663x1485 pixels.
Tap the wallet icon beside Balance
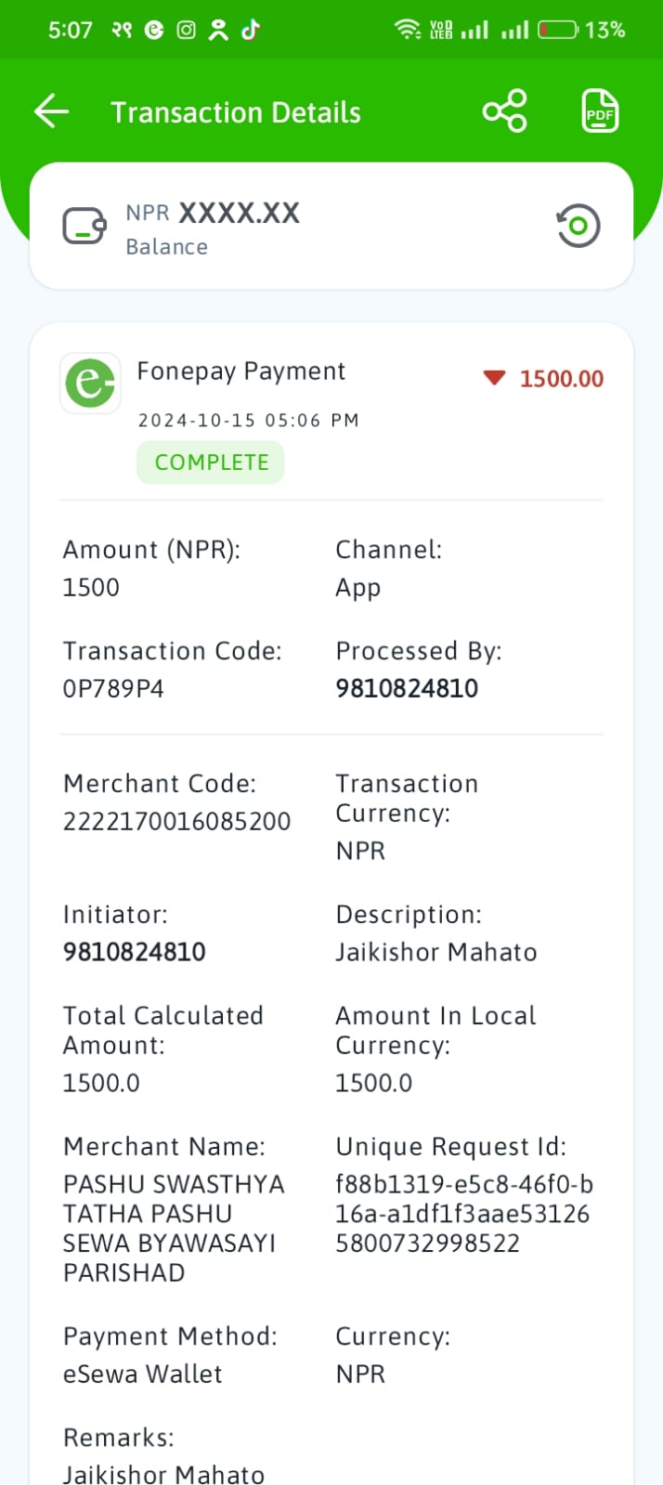coord(84,226)
